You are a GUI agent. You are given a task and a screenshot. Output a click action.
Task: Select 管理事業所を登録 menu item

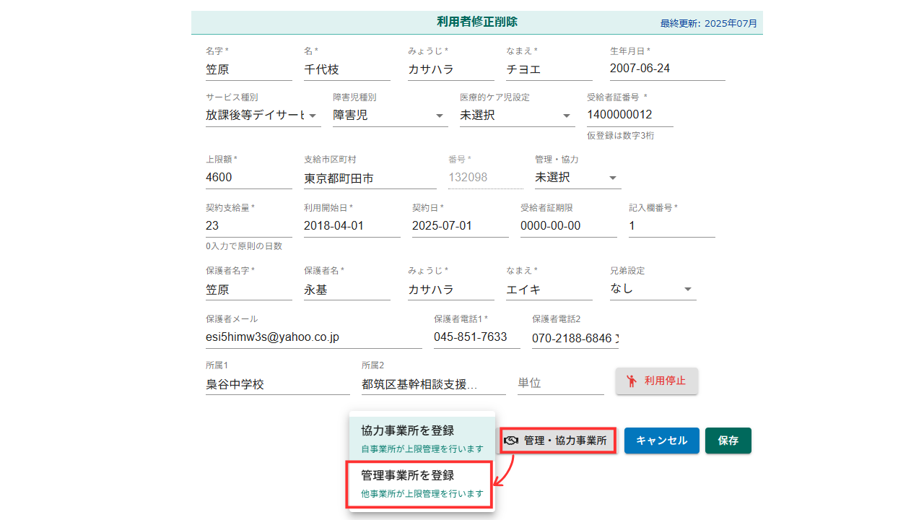click(x=422, y=483)
